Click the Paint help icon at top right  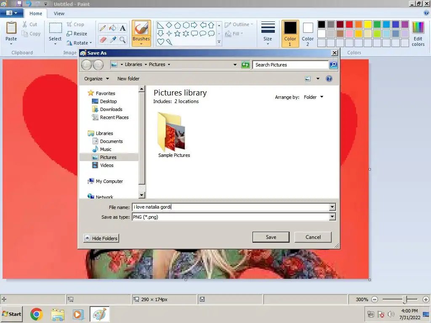(x=426, y=13)
